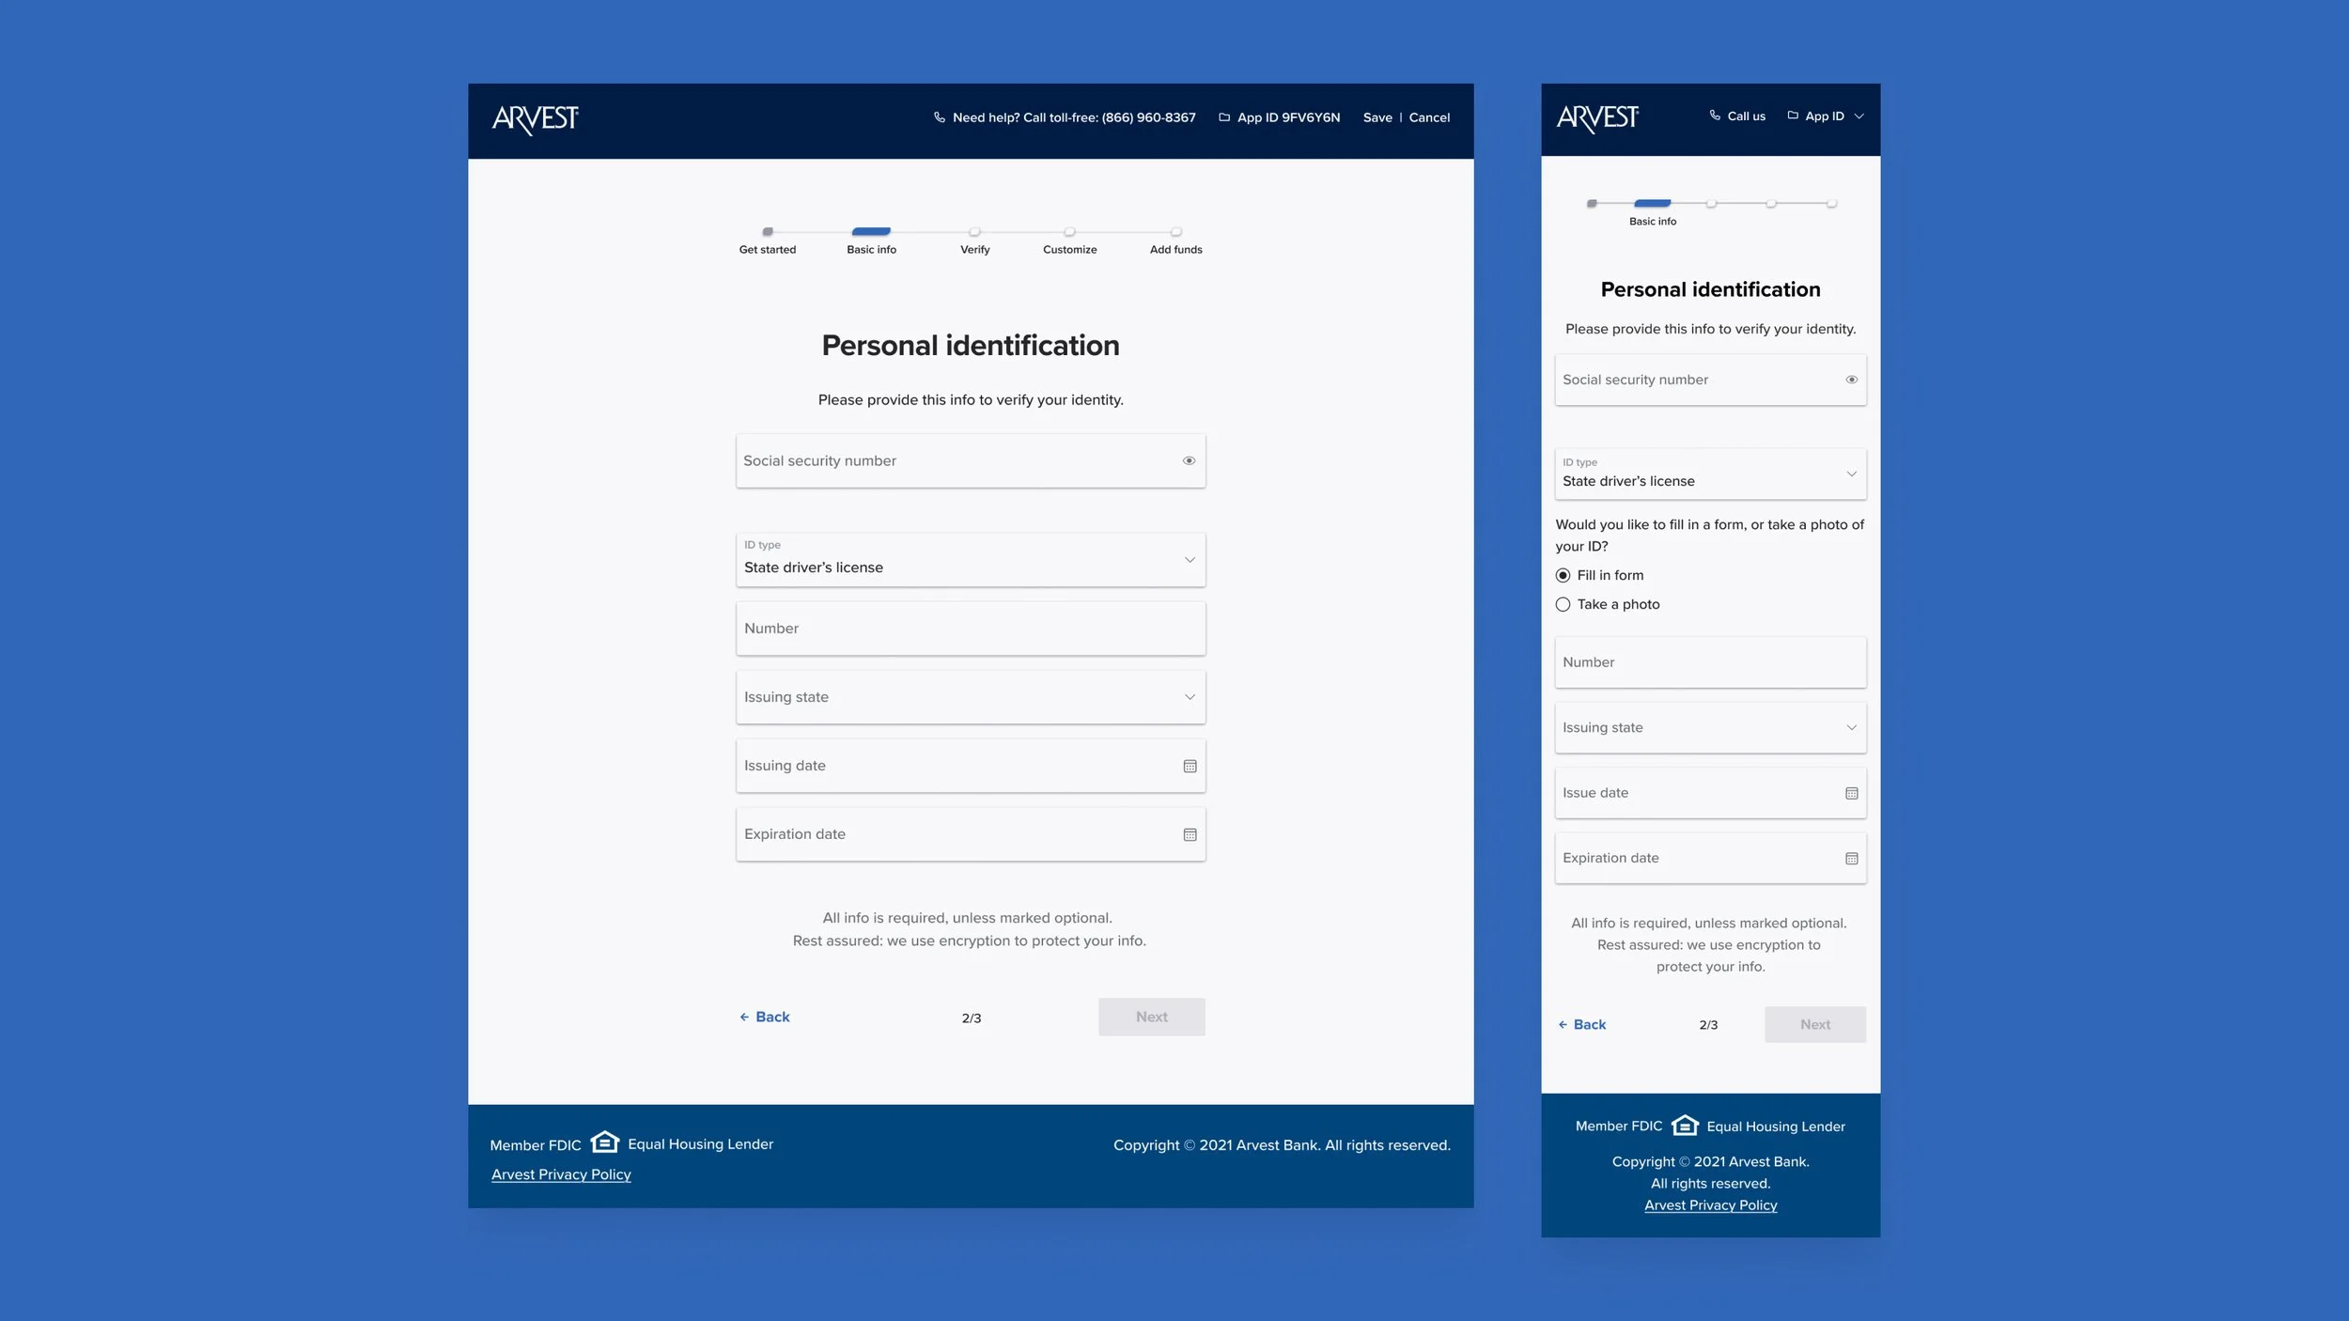This screenshot has width=2349, height=1321.
Task: Click the Arvest logo in desktop header
Action: click(x=535, y=119)
